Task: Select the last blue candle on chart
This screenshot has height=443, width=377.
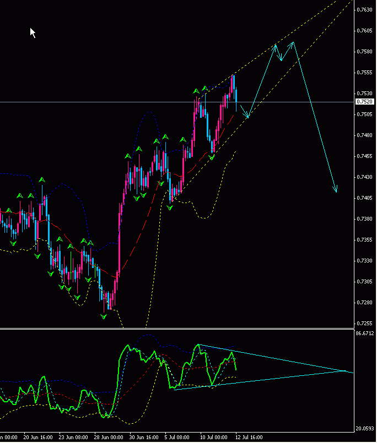Action: 236,99
